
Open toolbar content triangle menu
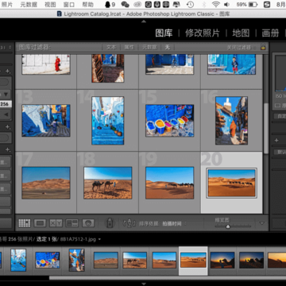pyautogui.click(x=262, y=223)
